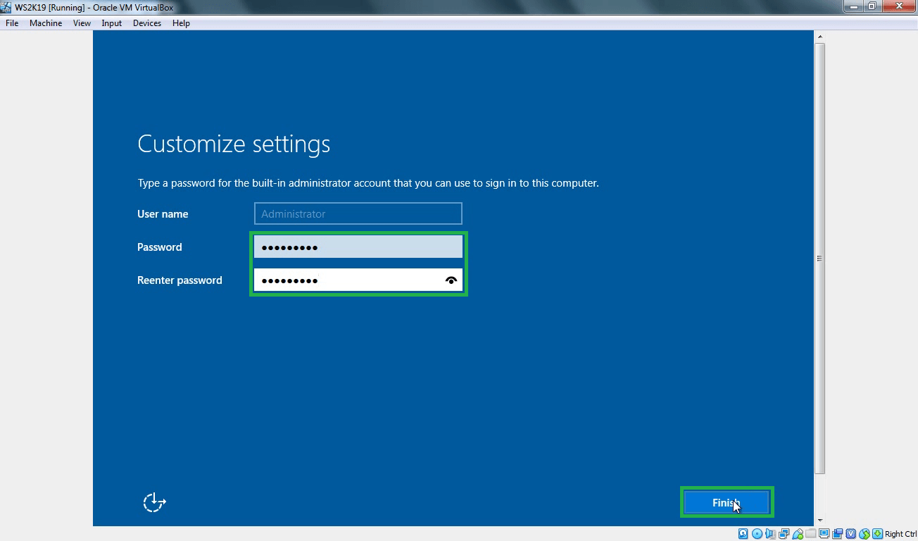Click the Right Ctrl host key indicator
Screen dimensions: 918x541
[x=900, y=534]
